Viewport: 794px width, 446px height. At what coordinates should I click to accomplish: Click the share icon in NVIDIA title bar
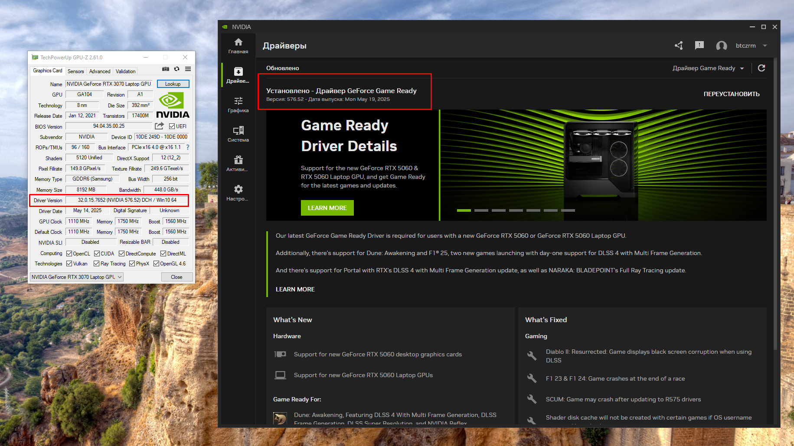[x=679, y=45]
